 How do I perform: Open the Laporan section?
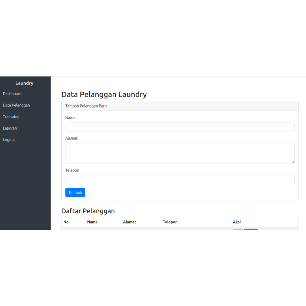(x=10, y=128)
